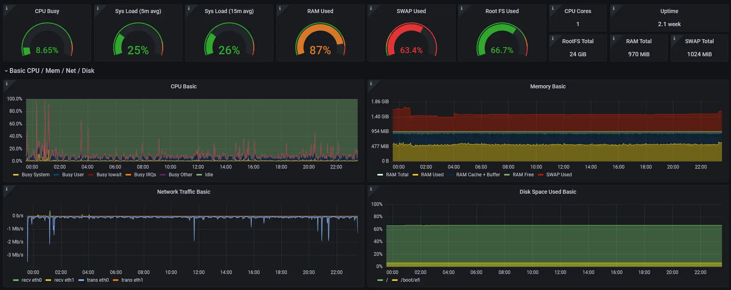Click info icon on SWAP Used gauge panel
Viewport: 731px width, 290px height.
coord(371,8)
